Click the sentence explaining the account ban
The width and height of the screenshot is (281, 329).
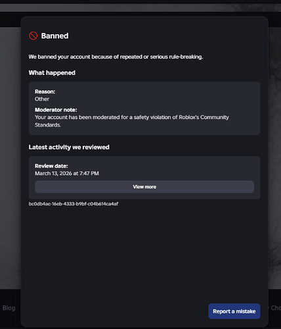pos(116,57)
